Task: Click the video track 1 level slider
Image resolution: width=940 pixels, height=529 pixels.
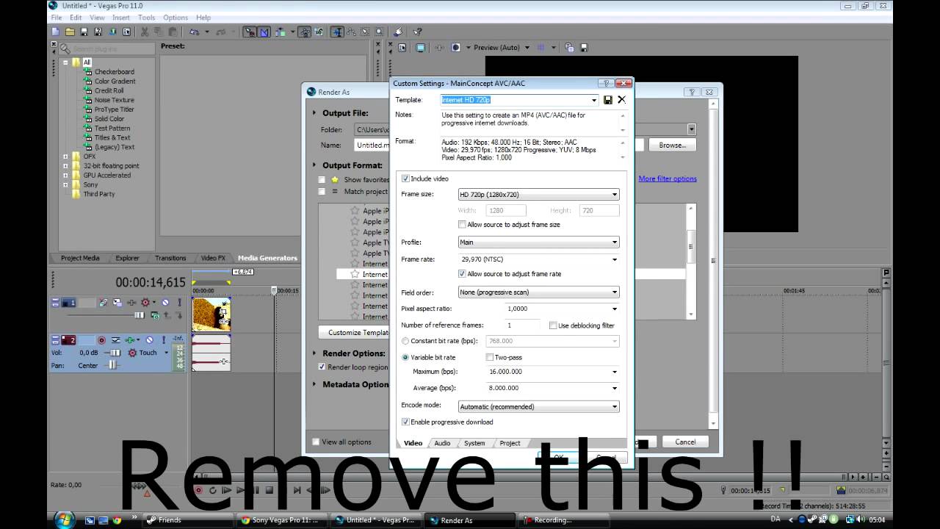Action: tap(140, 315)
